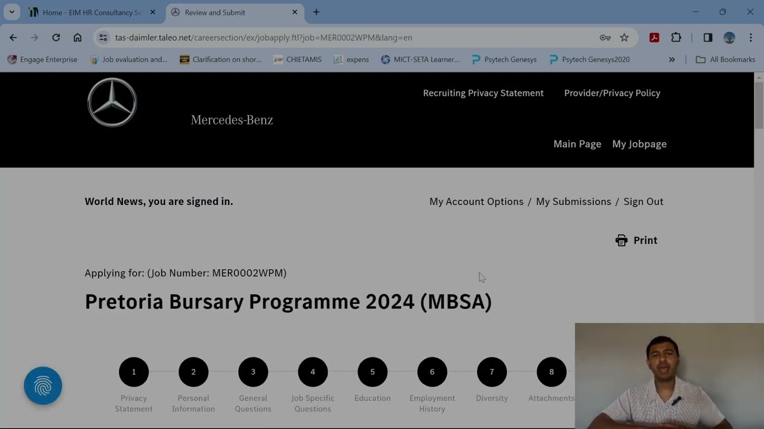This screenshot has height=429, width=764.
Task: Open the MICT-SETA Learner... bookmark
Action: [420, 60]
